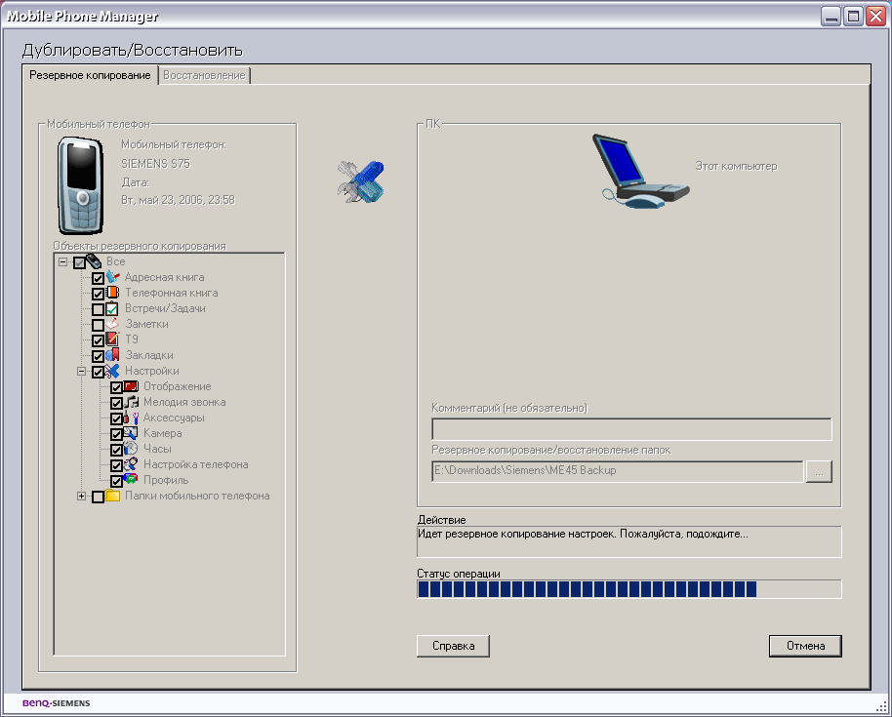Click the T9 dictionary icon
892x717 pixels.
pos(112,339)
